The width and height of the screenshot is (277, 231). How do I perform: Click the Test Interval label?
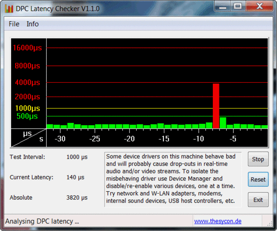pos(27,157)
